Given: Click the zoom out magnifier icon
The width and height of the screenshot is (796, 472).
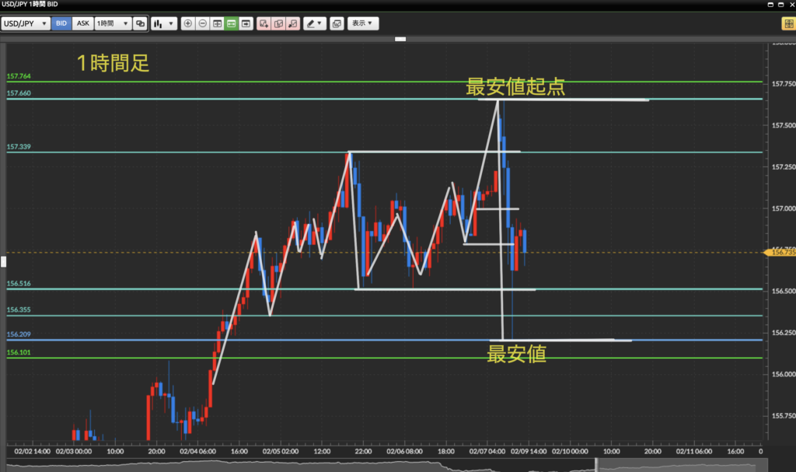Looking at the screenshot, I should click(202, 24).
